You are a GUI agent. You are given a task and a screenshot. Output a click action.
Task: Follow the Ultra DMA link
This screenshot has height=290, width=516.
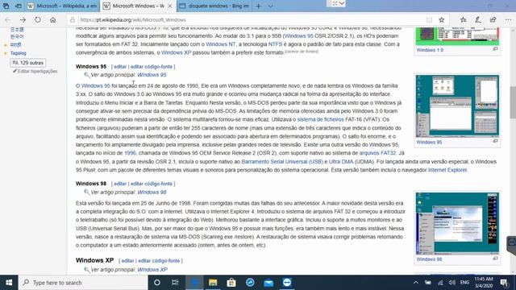341,162
